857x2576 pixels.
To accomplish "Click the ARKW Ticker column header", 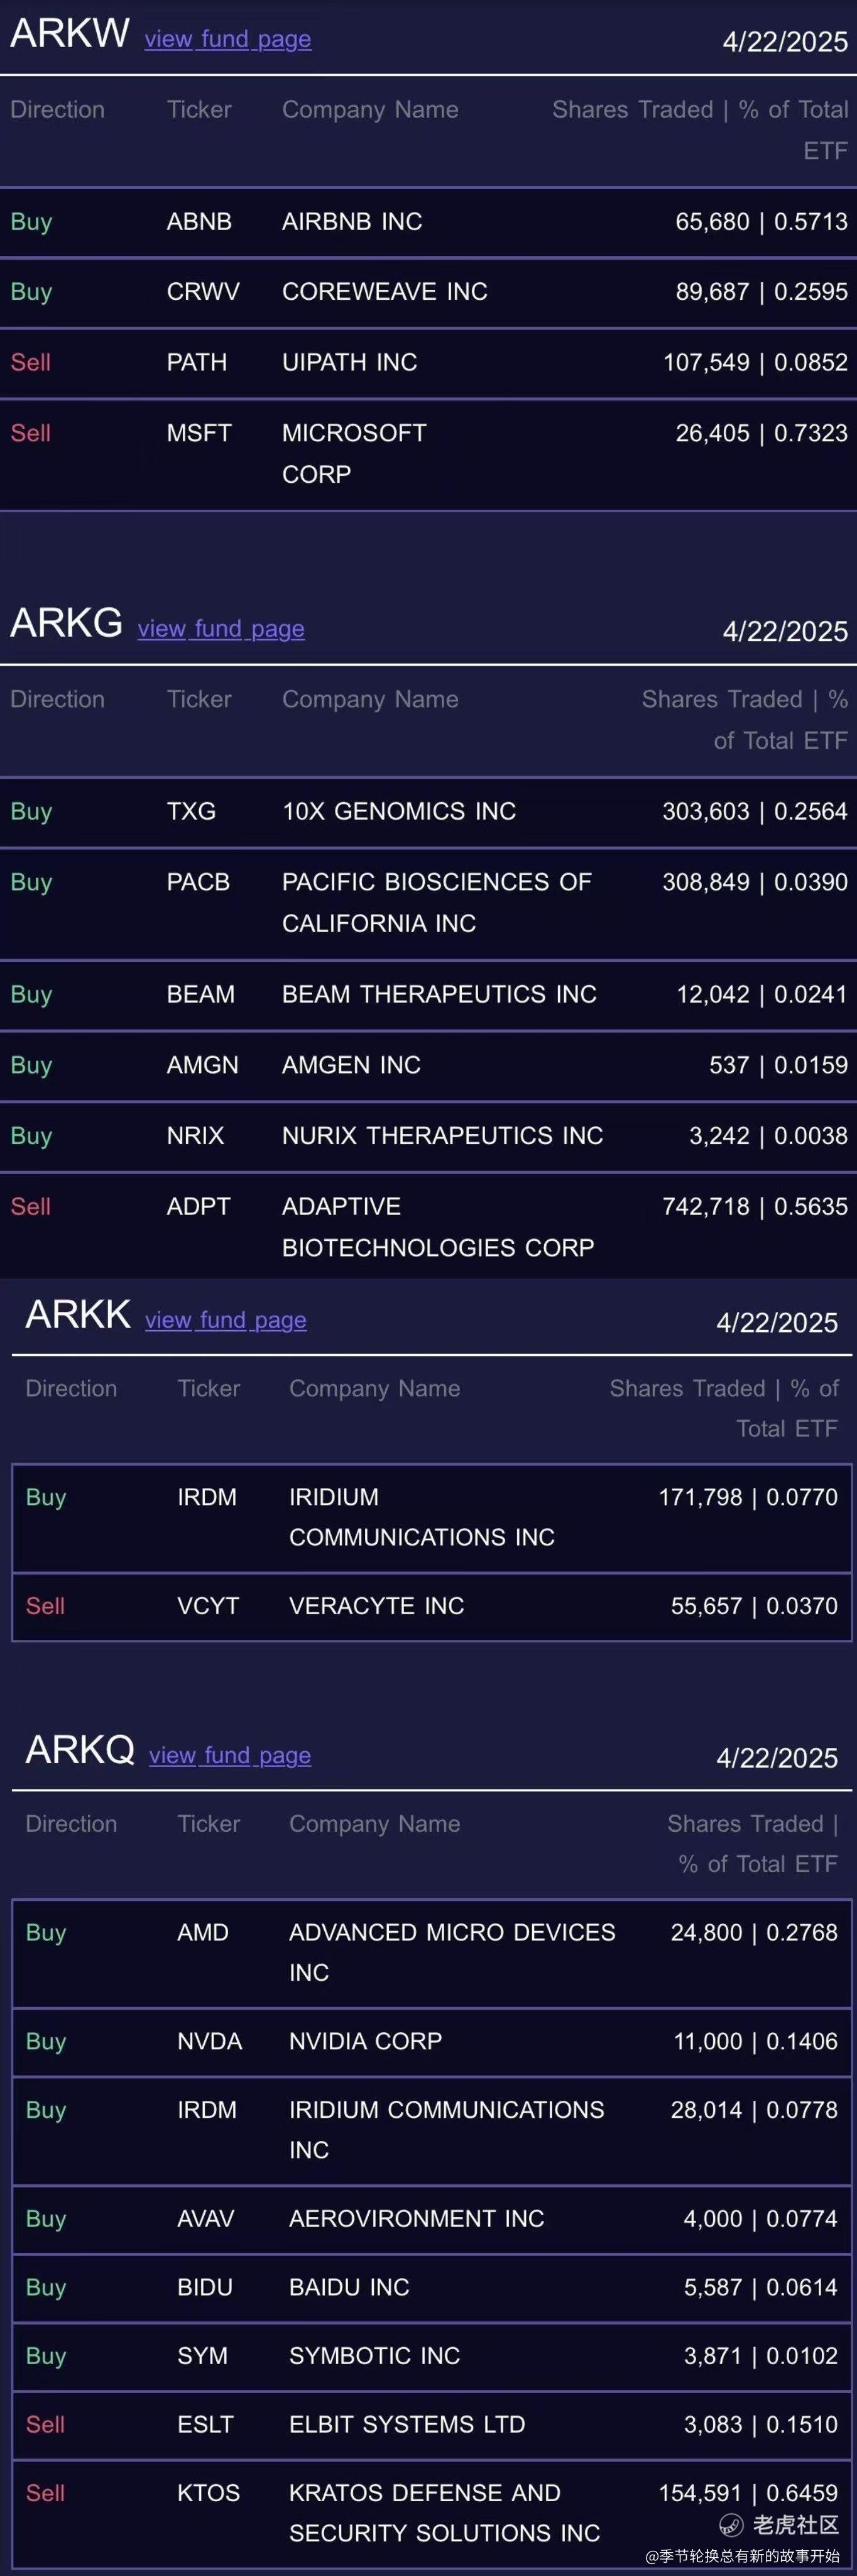I will click(x=199, y=110).
